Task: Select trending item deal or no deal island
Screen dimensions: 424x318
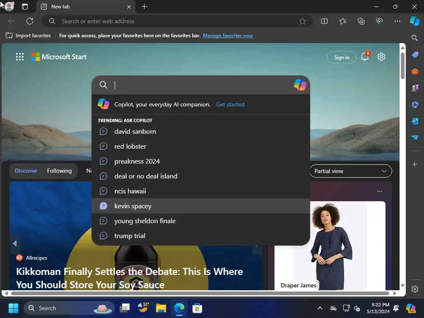Action: coord(201,176)
